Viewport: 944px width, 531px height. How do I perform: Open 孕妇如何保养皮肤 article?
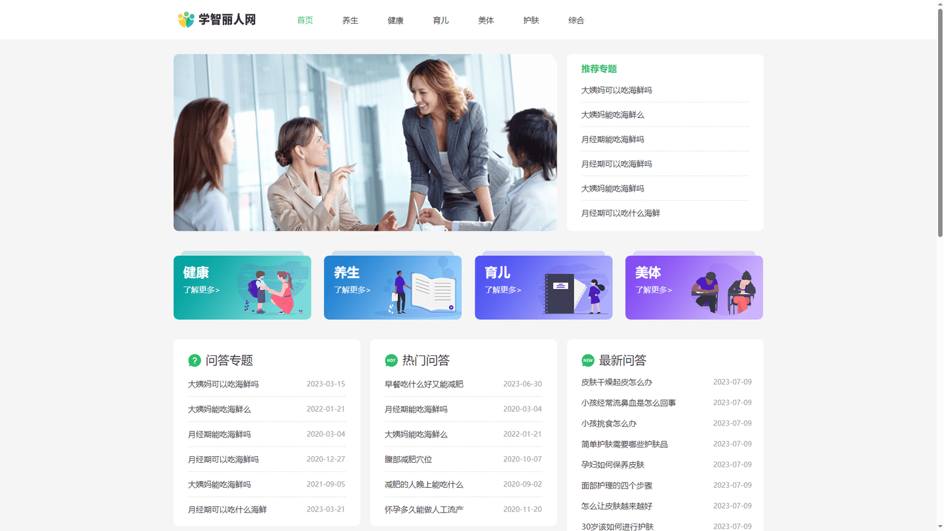click(x=612, y=465)
